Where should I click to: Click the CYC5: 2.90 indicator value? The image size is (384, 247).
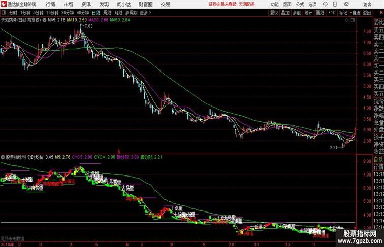click(82, 157)
